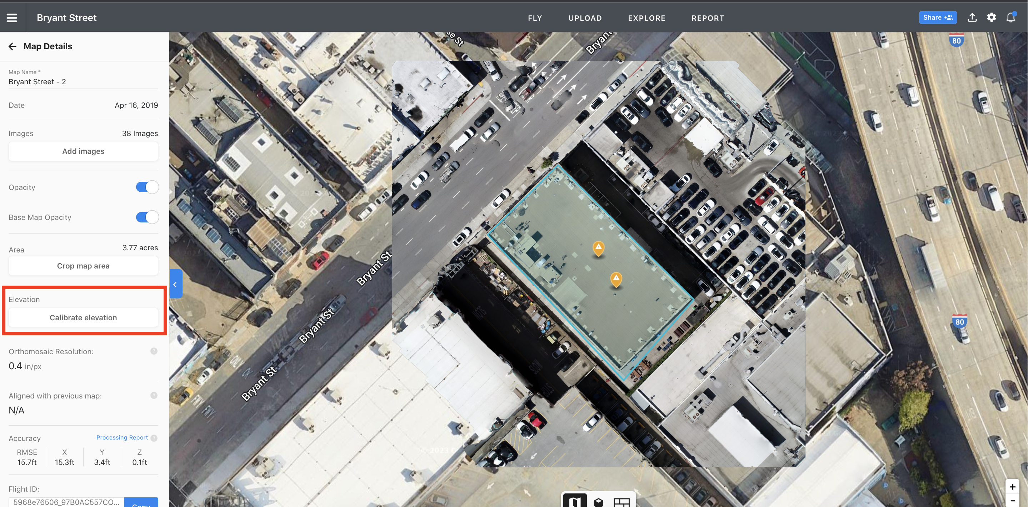This screenshot has width=1028, height=507.
Task: Zoom out on the map
Action: (1012, 501)
